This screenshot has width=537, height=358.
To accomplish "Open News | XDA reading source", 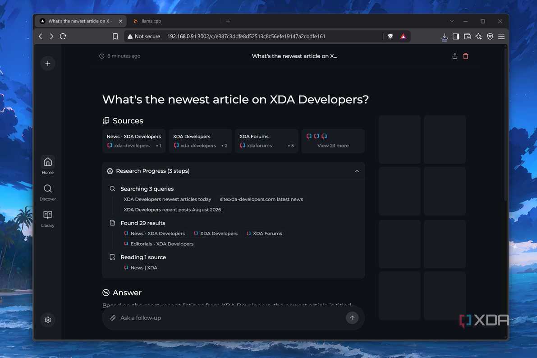I will pos(141,268).
